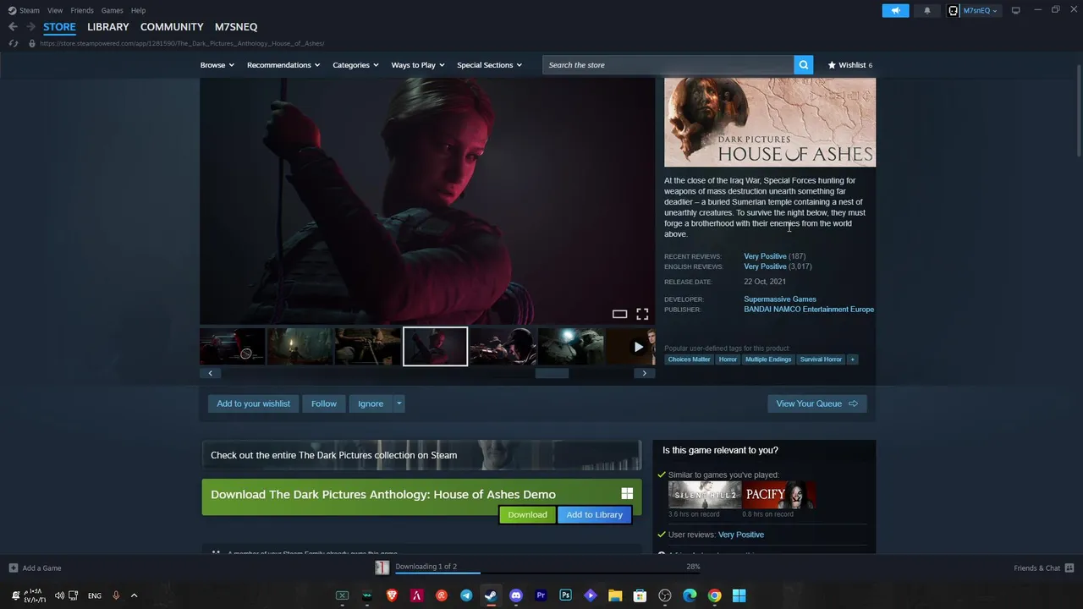Show hidden system tray icons chevron
Viewport: 1083px width, 609px height.
134,595
